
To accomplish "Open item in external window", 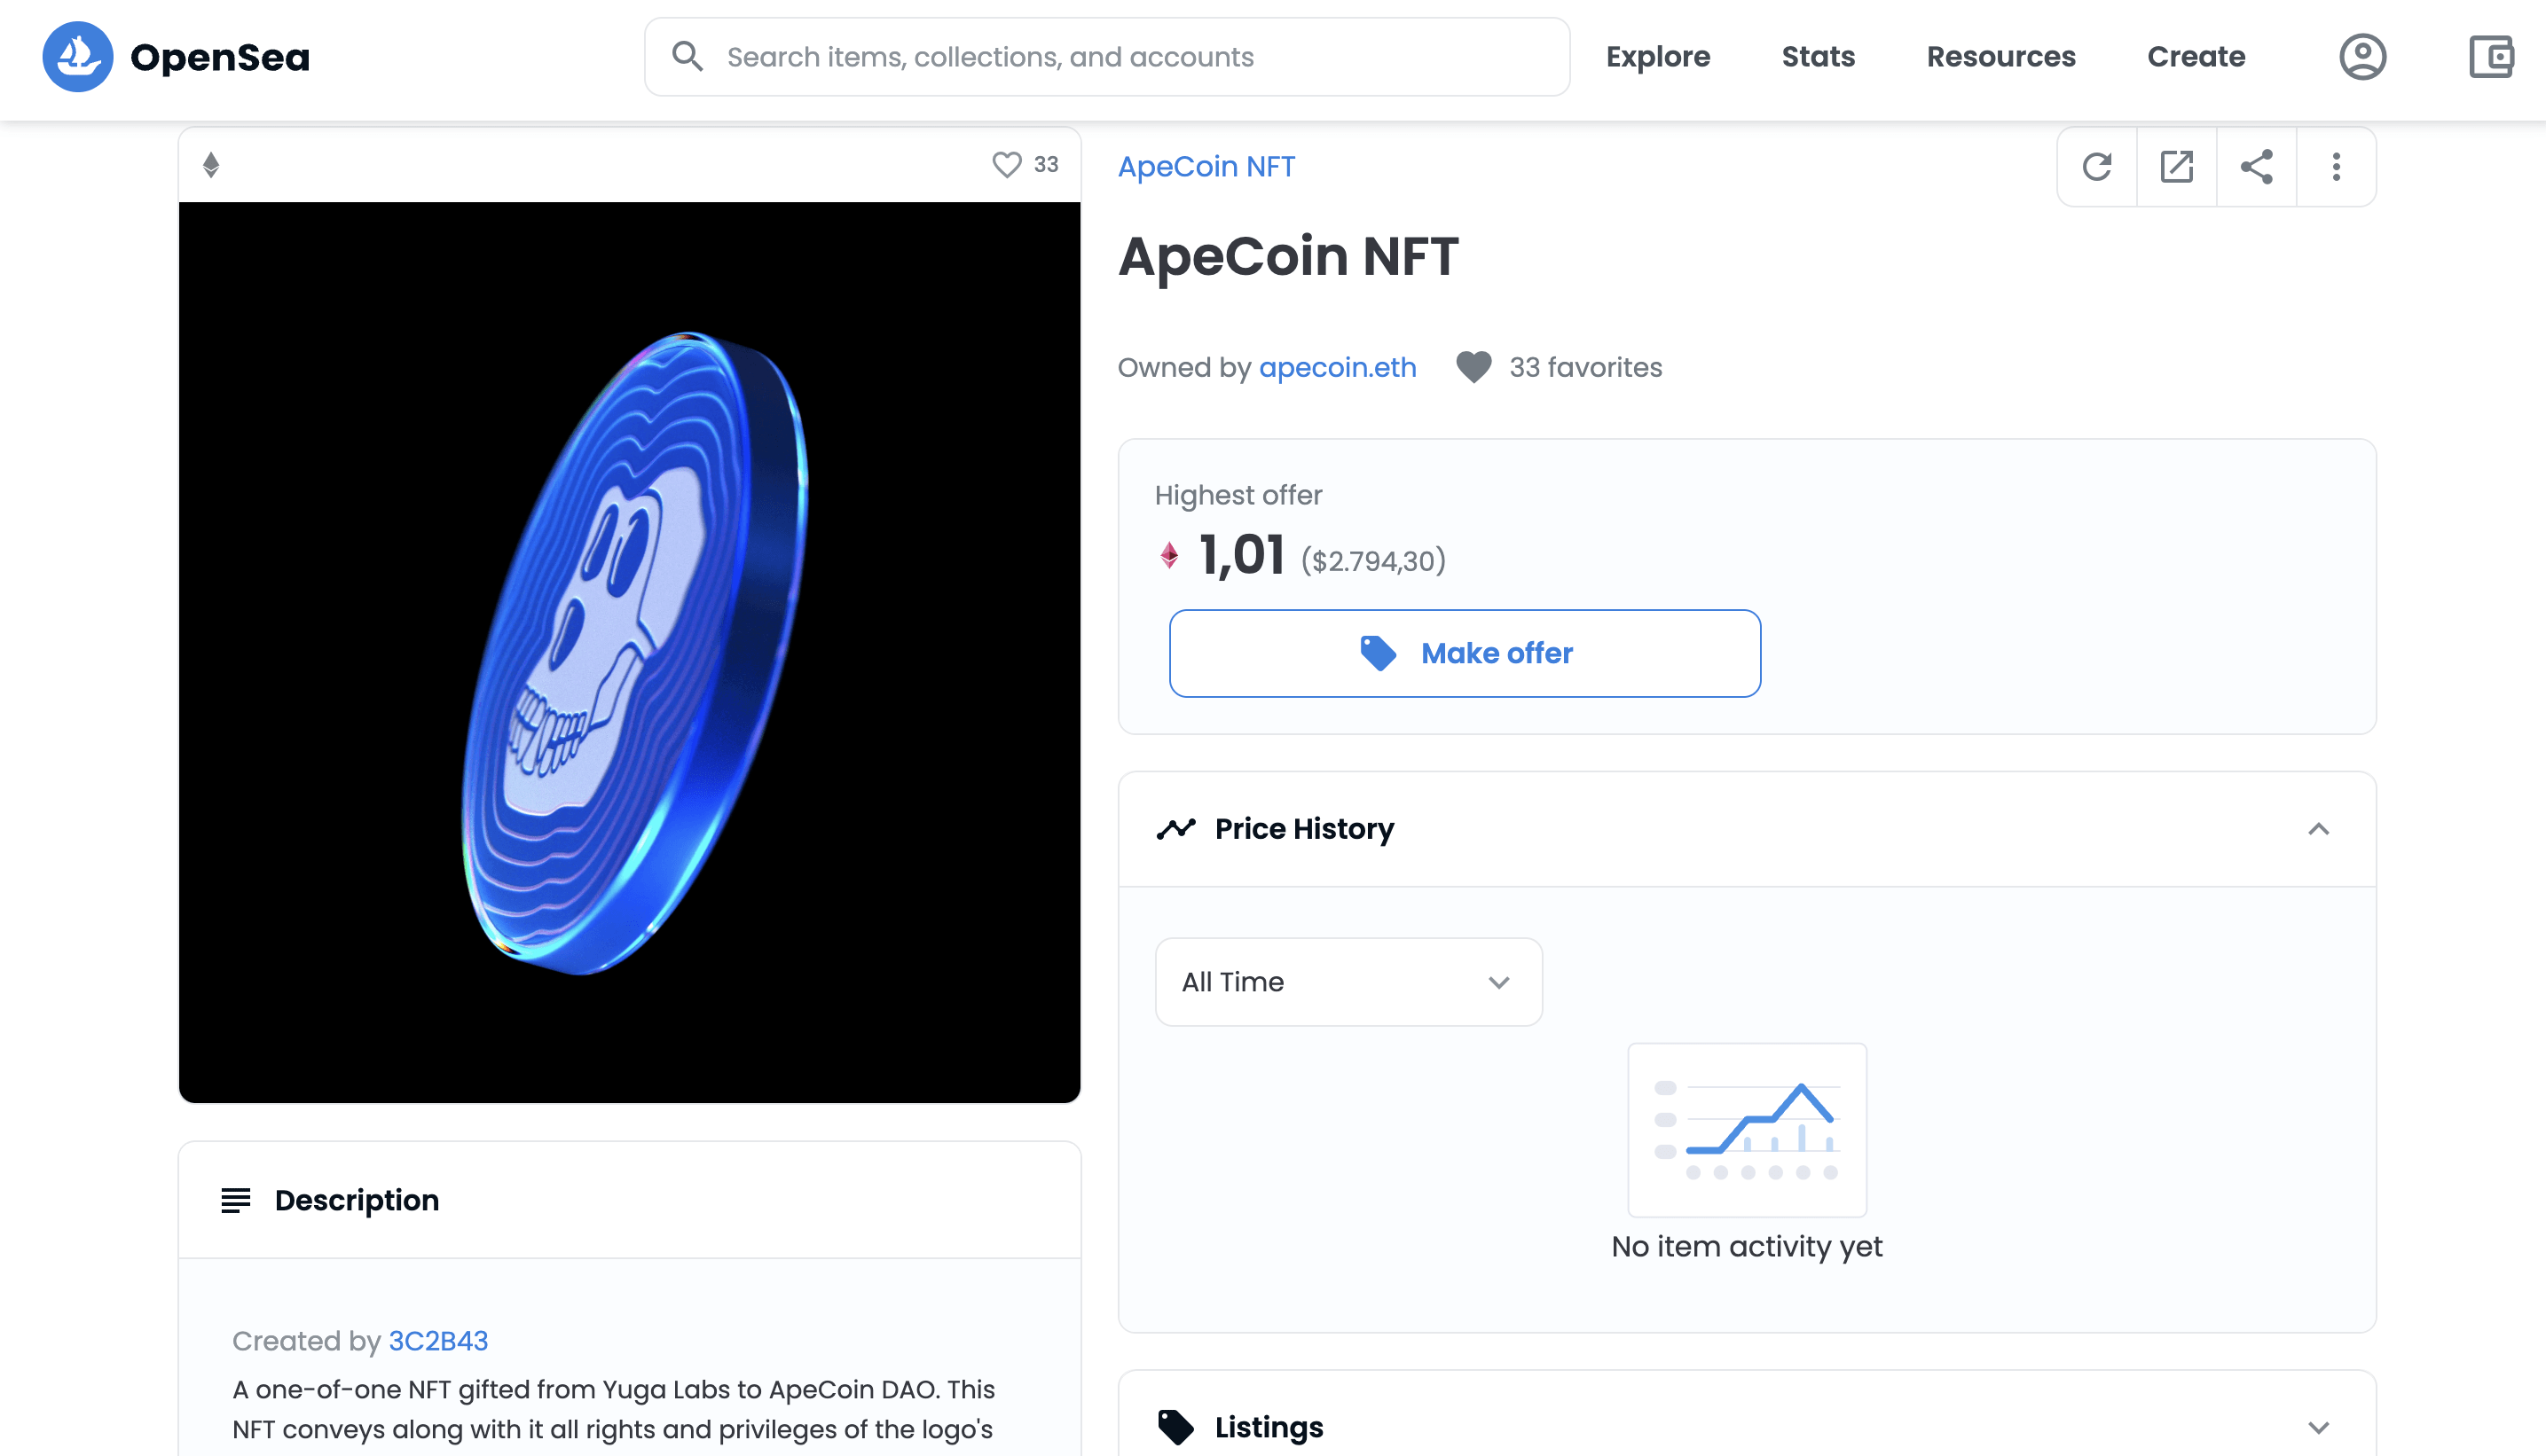I will click(2177, 167).
